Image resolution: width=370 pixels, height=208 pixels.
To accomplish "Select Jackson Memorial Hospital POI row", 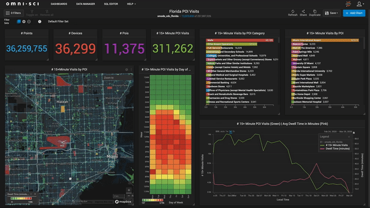I will 310,102.
